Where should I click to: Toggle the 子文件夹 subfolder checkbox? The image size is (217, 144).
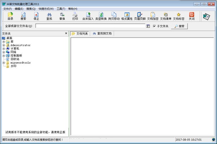click(x=154, y=26)
